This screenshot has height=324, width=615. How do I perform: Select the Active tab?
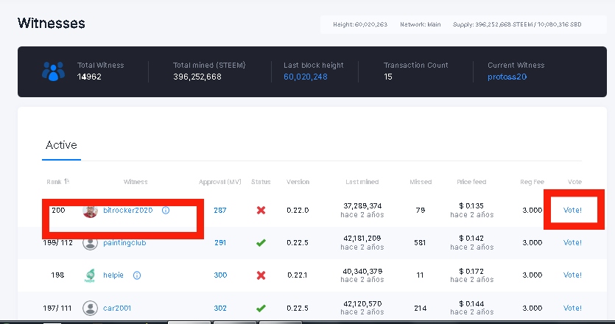[61, 145]
